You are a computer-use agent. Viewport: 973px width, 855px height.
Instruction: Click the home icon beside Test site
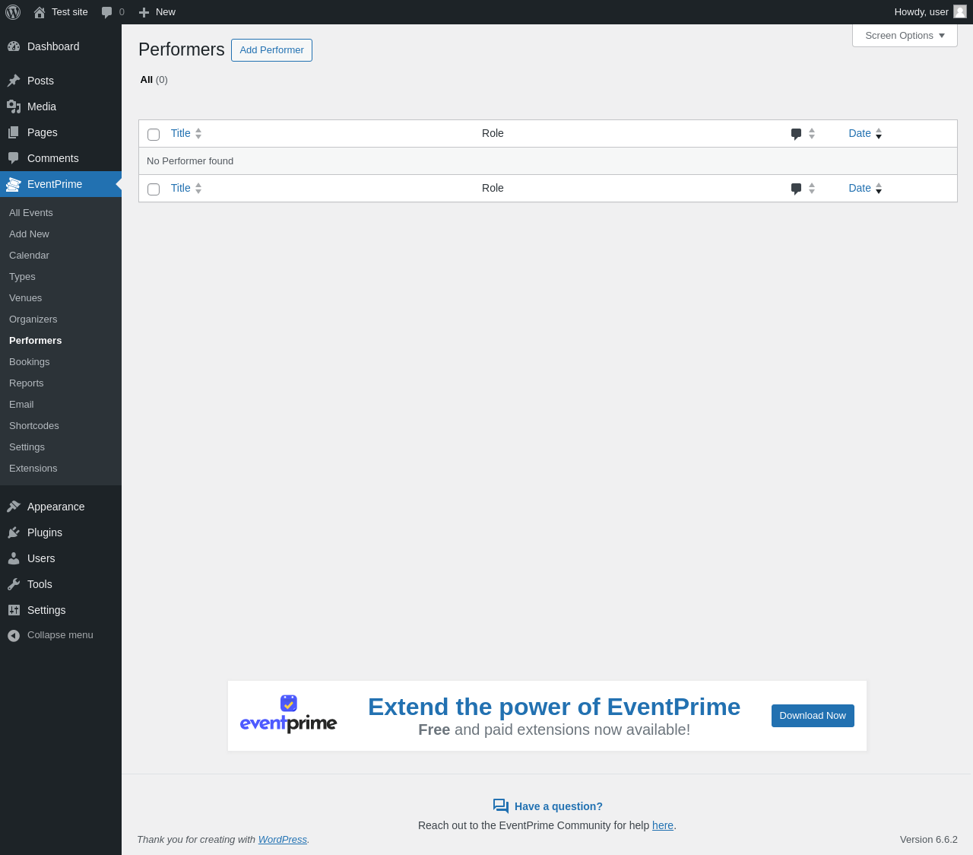[x=40, y=12]
